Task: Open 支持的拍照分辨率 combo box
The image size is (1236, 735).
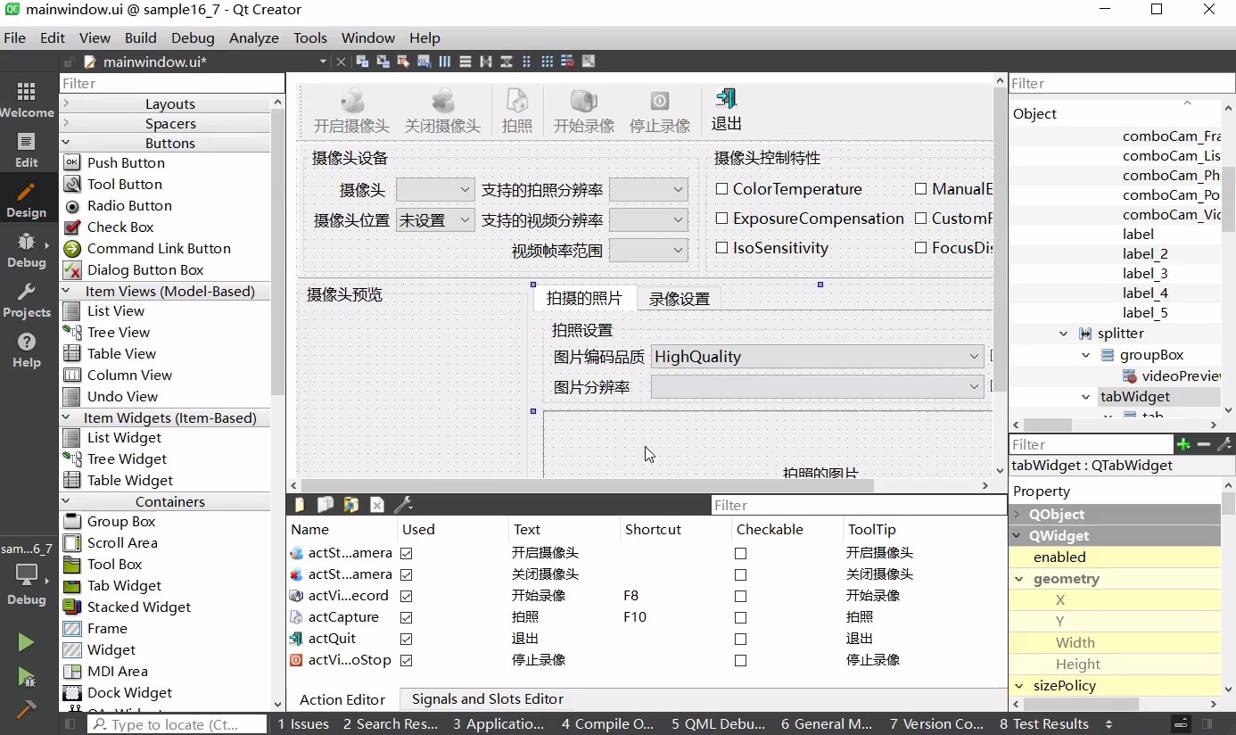Action: 648,189
